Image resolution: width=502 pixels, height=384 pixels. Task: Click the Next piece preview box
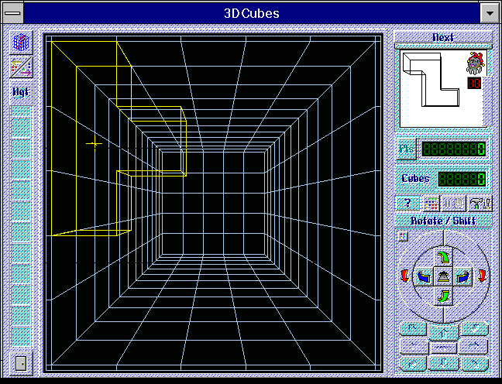coord(442,87)
